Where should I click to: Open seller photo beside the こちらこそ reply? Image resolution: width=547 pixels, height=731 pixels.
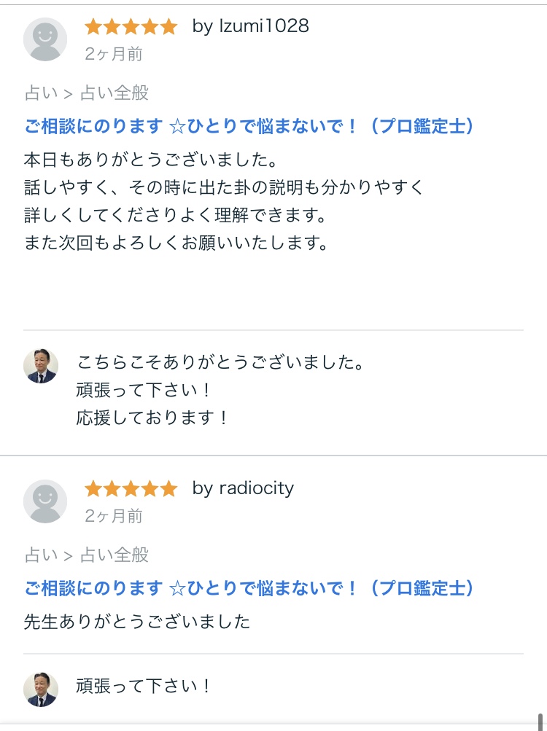pyautogui.click(x=41, y=366)
